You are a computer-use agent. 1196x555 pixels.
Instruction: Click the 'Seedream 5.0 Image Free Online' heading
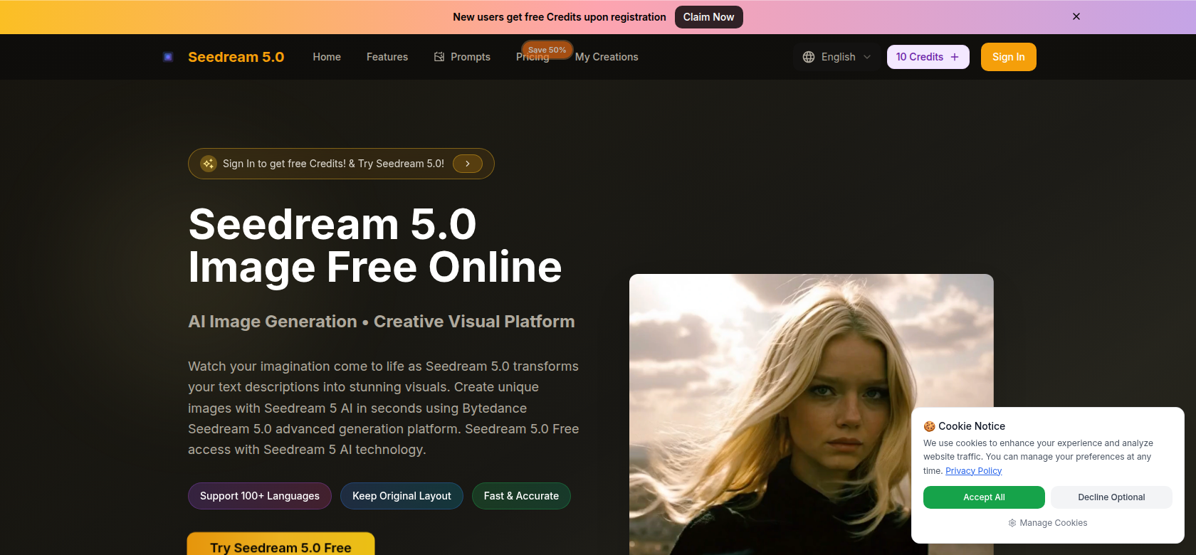(x=375, y=245)
